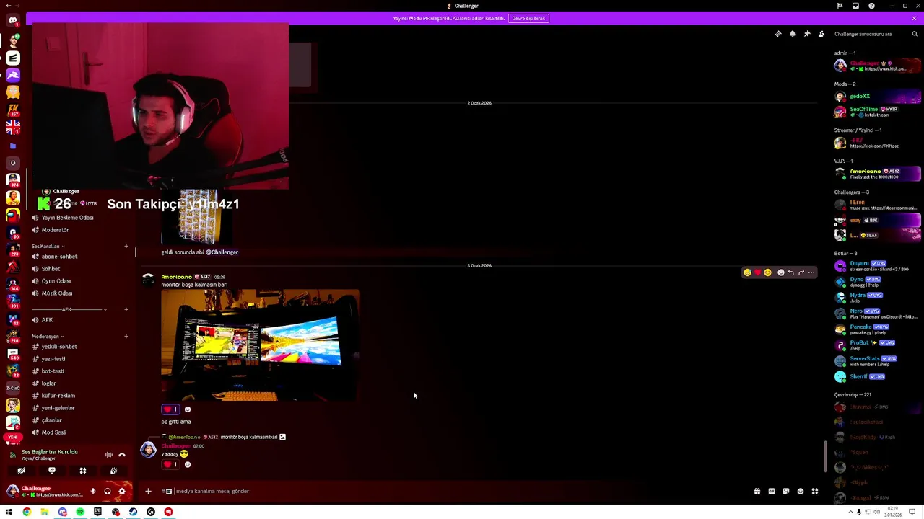The width and height of the screenshot is (924, 519).
Task: Open the emoji picker in message bar
Action: tap(801, 492)
